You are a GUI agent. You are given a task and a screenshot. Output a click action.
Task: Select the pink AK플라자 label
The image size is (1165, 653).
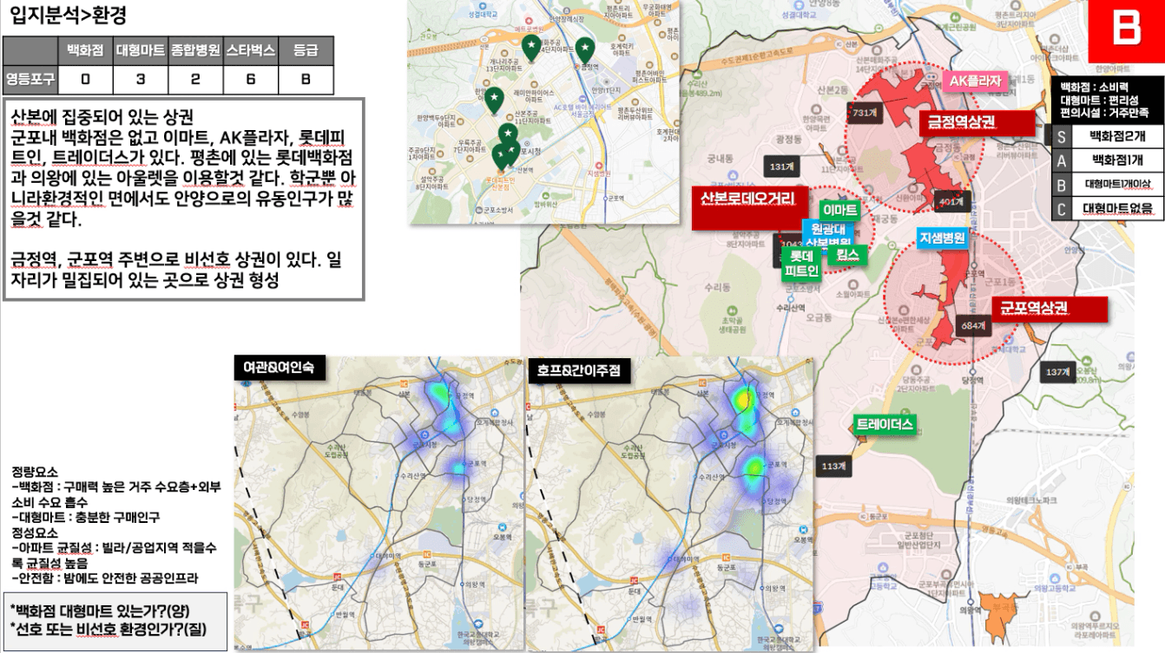(975, 81)
